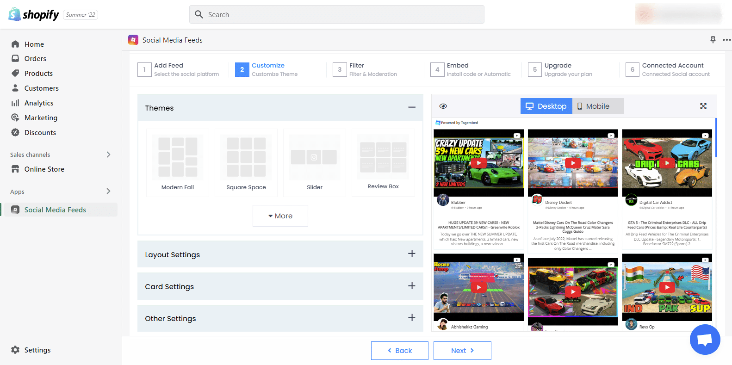Viewport: 732px width, 365px height.
Task: Click 'GTA 5 - The Criminal Enterprises DLC' title
Action: (x=667, y=225)
